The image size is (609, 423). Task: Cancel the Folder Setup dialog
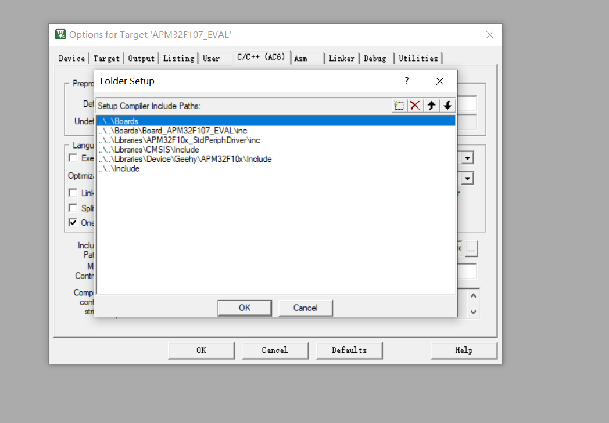pos(305,308)
